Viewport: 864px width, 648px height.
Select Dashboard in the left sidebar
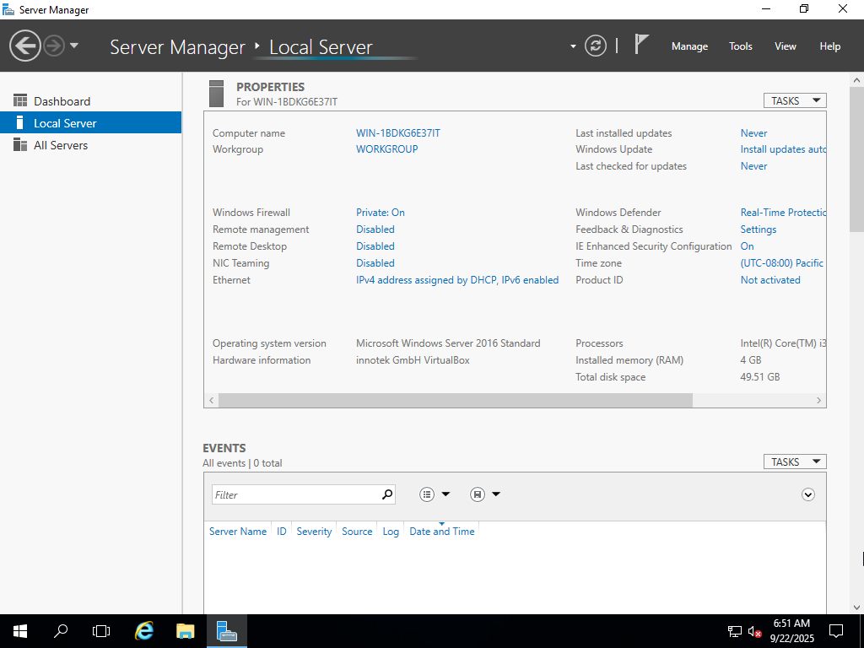[62, 101]
